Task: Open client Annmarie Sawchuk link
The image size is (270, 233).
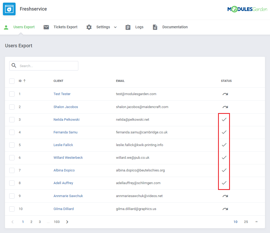Action: coord(68,196)
